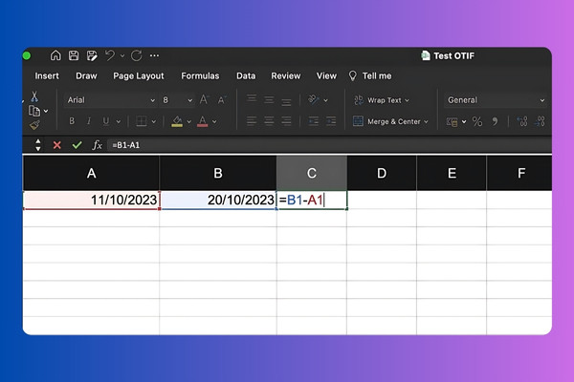574x382 pixels.
Task: Open the General number format dropdown
Action: click(x=496, y=99)
